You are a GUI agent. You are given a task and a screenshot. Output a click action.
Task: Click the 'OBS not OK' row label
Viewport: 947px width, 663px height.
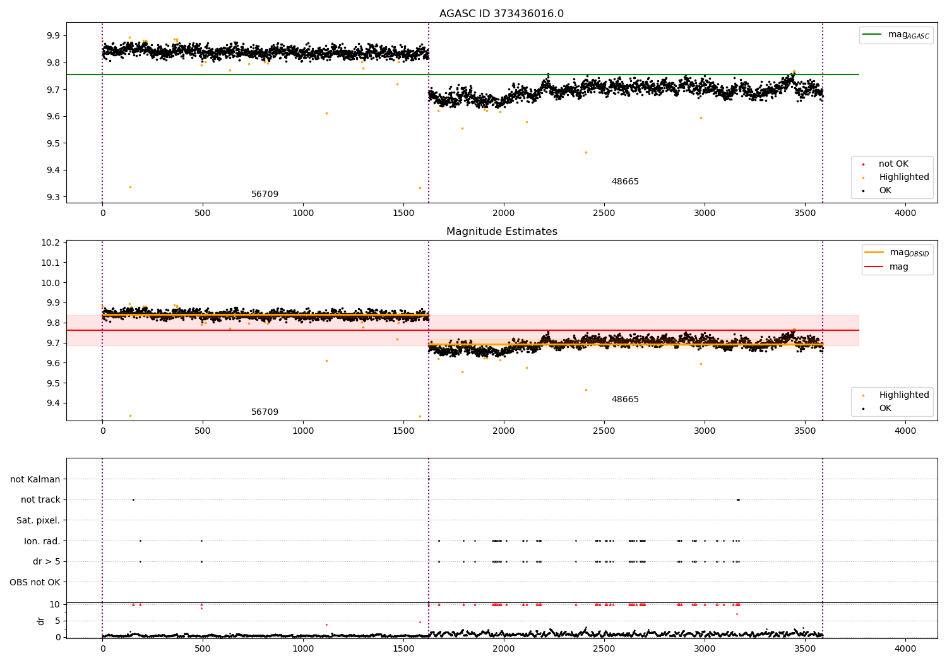click(x=35, y=582)
